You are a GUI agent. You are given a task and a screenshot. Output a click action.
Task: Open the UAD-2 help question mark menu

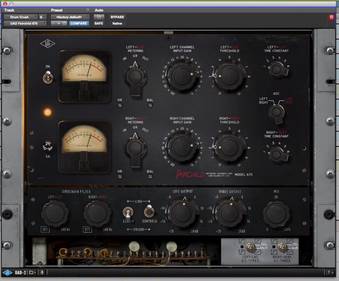[x=330, y=273]
